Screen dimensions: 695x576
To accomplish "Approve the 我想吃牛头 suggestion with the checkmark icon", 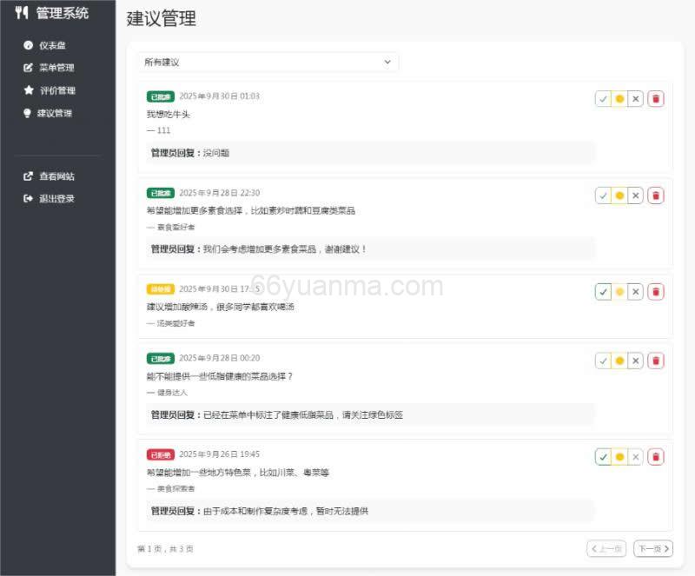I will tap(605, 98).
